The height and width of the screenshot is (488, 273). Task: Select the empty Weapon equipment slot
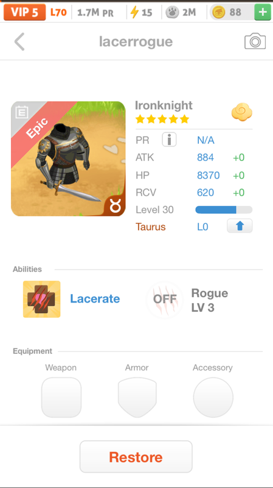pyautogui.click(x=61, y=398)
